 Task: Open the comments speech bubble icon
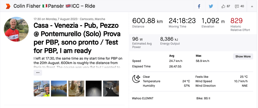[x=237, y=6]
